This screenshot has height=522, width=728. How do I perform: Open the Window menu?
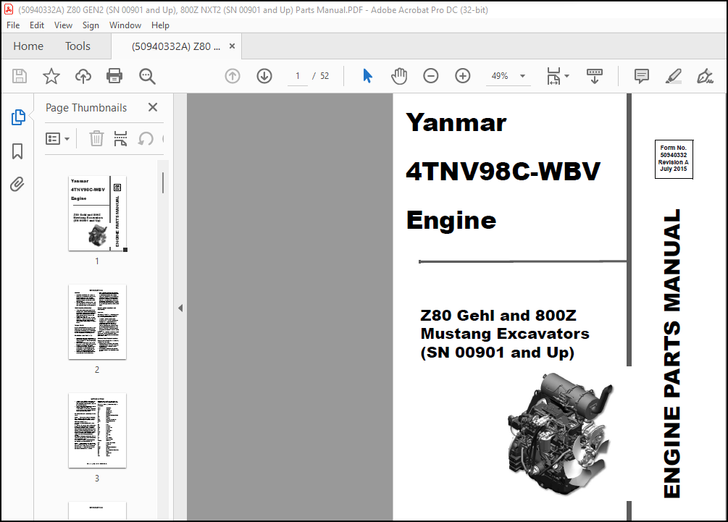(x=125, y=25)
